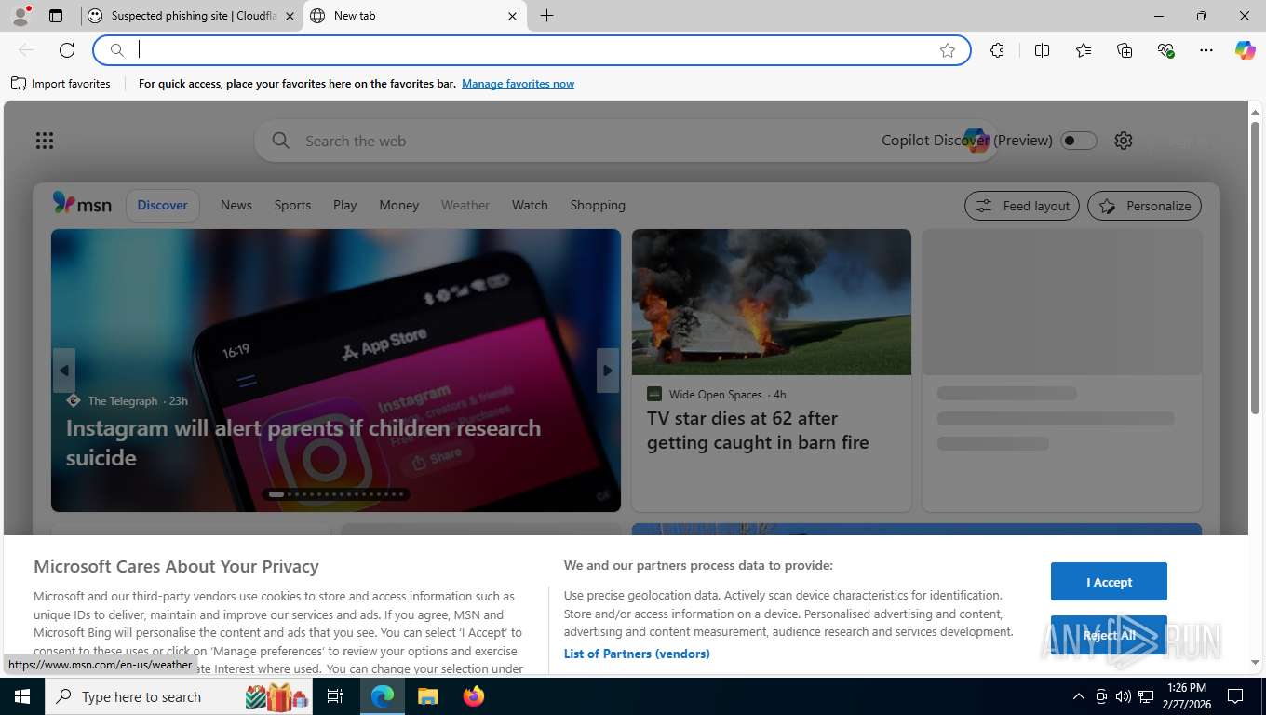1266x715 pixels.
Task: Open TV star dies at 62 headline
Action: (x=758, y=430)
